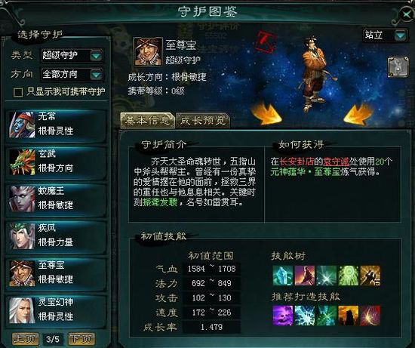415x348 pixels.
Task: Click the ice crystal skill icon in skill tree
Action: pyautogui.click(x=283, y=276)
